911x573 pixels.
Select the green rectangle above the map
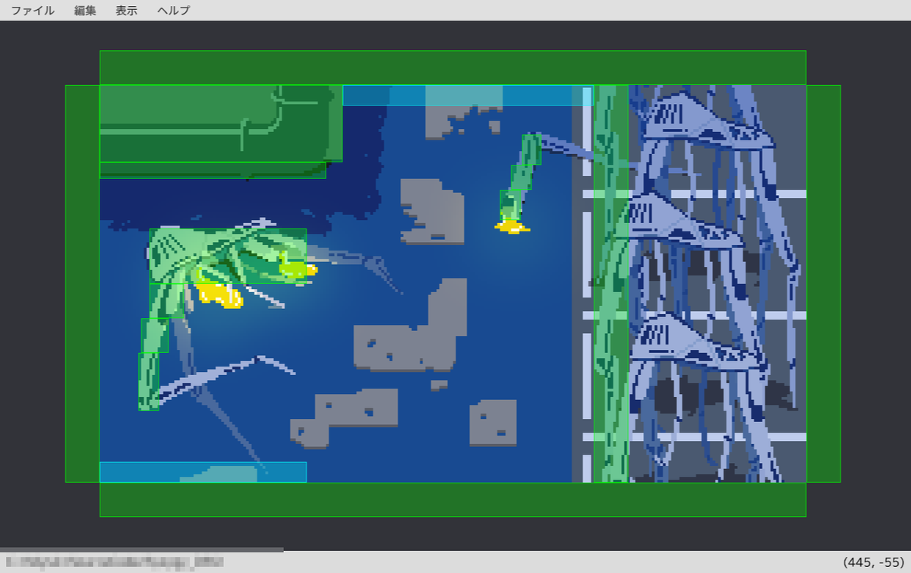point(452,68)
